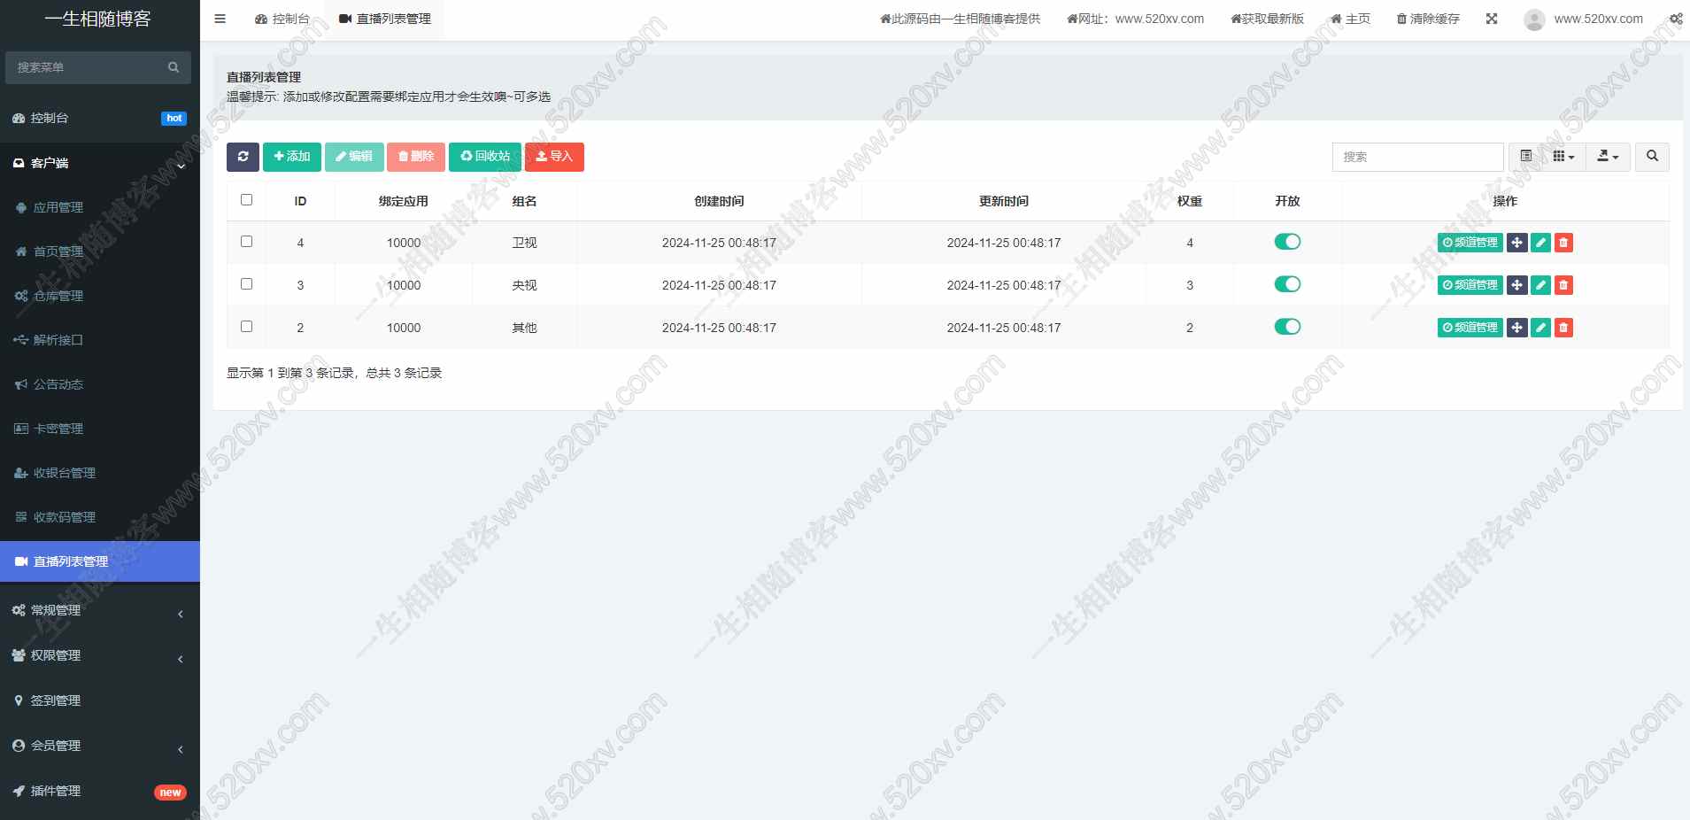Screen dimensions: 1690x820
Task: Toggle the 开放 switch for row ID 4
Action: pyautogui.click(x=1287, y=242)
